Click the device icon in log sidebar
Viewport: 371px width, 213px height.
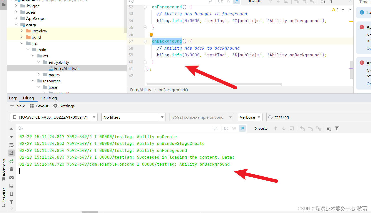tap(11, 194)
